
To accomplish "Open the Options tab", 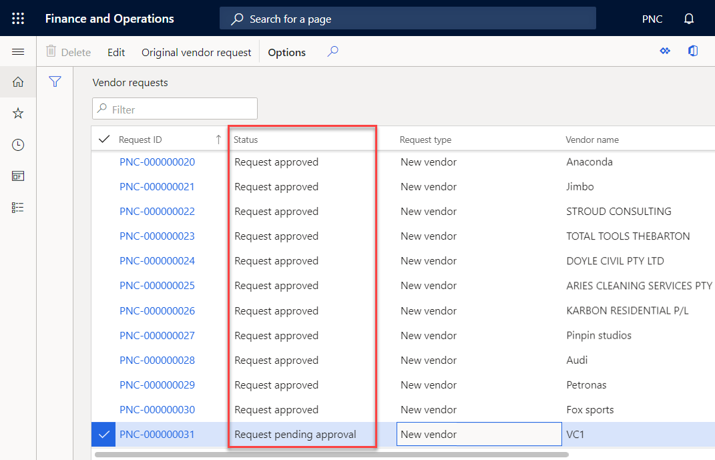I will pyautogui.click(x=287, y=53).
